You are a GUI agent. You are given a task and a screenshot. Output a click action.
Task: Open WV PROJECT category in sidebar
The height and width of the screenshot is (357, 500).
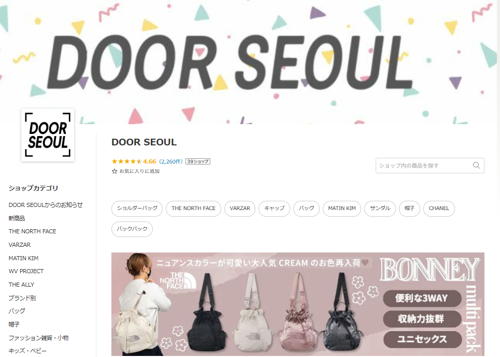26,271
